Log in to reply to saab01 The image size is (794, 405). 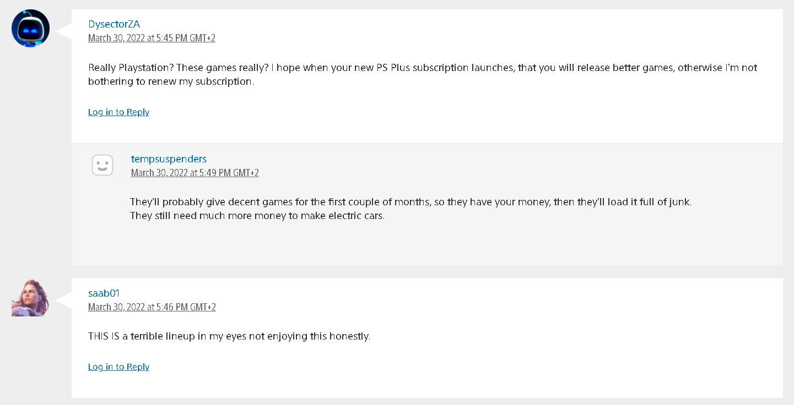pyautogui.click(x=118, y=367)
